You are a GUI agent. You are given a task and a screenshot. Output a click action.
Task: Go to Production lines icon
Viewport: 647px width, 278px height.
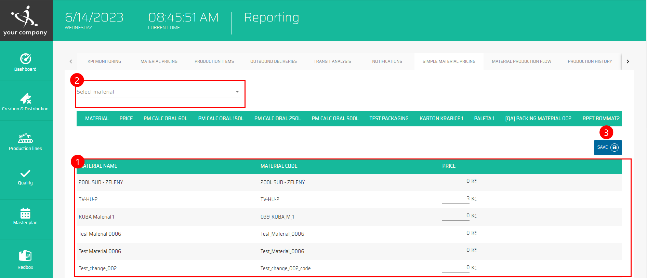click(26, 138)
